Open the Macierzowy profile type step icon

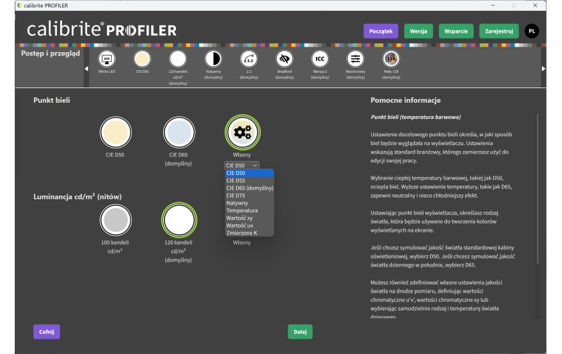coord(355,59)
